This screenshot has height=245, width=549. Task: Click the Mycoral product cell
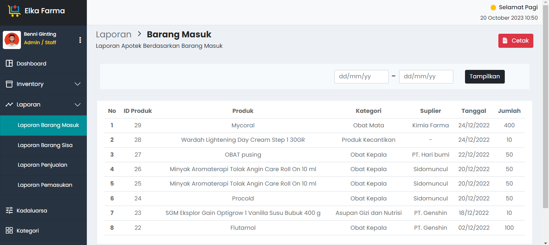coord(243,125)
